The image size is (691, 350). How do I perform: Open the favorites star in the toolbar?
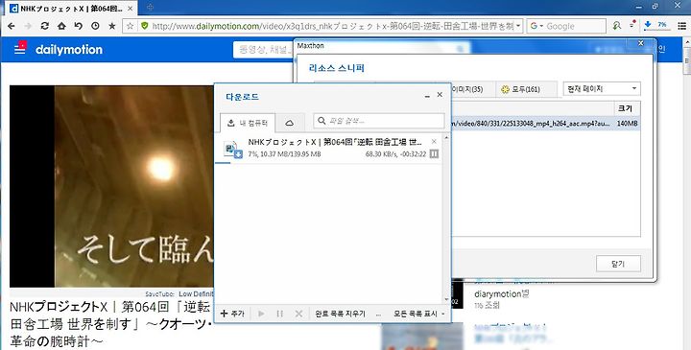[112, 26]
